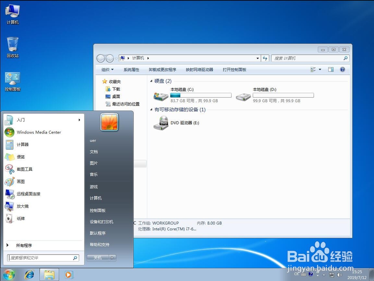Click the search magnifier in Explorer
Image resolution: width=374 pixels, height=281 pixels.
tap(345, 58)
